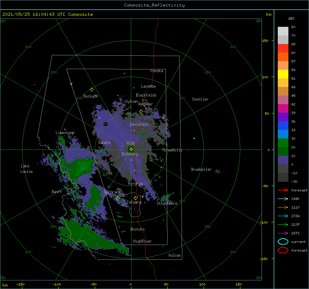
Task: Click the Stettler label
Action: click(200, 99)
